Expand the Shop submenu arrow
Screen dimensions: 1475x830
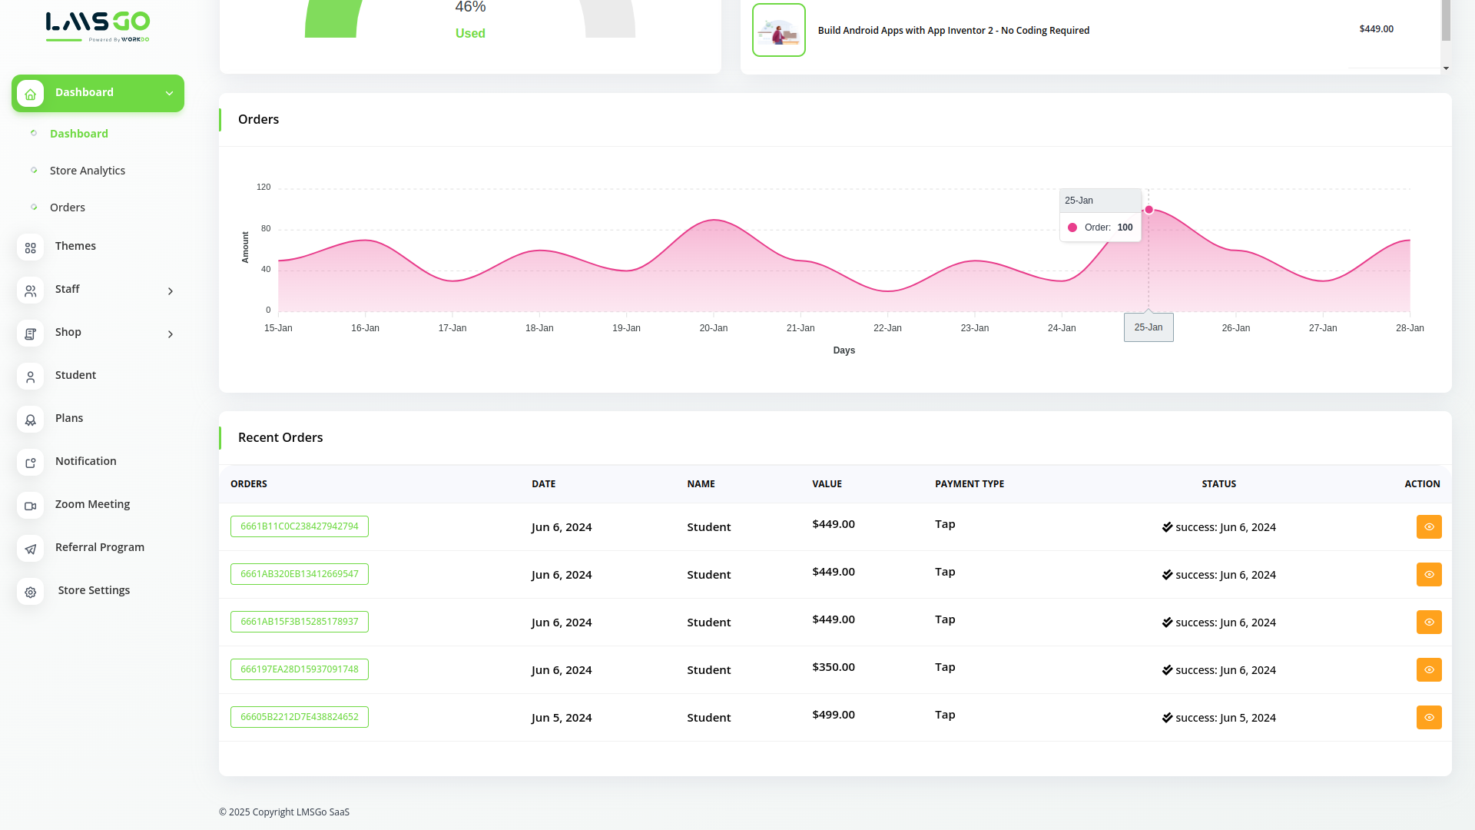(171, 334)
